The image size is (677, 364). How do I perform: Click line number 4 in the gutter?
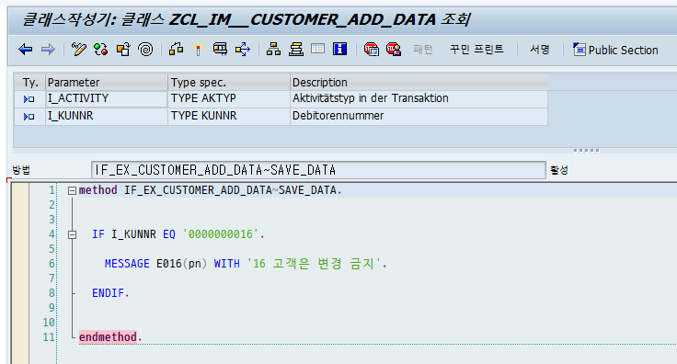click(52, 234)
